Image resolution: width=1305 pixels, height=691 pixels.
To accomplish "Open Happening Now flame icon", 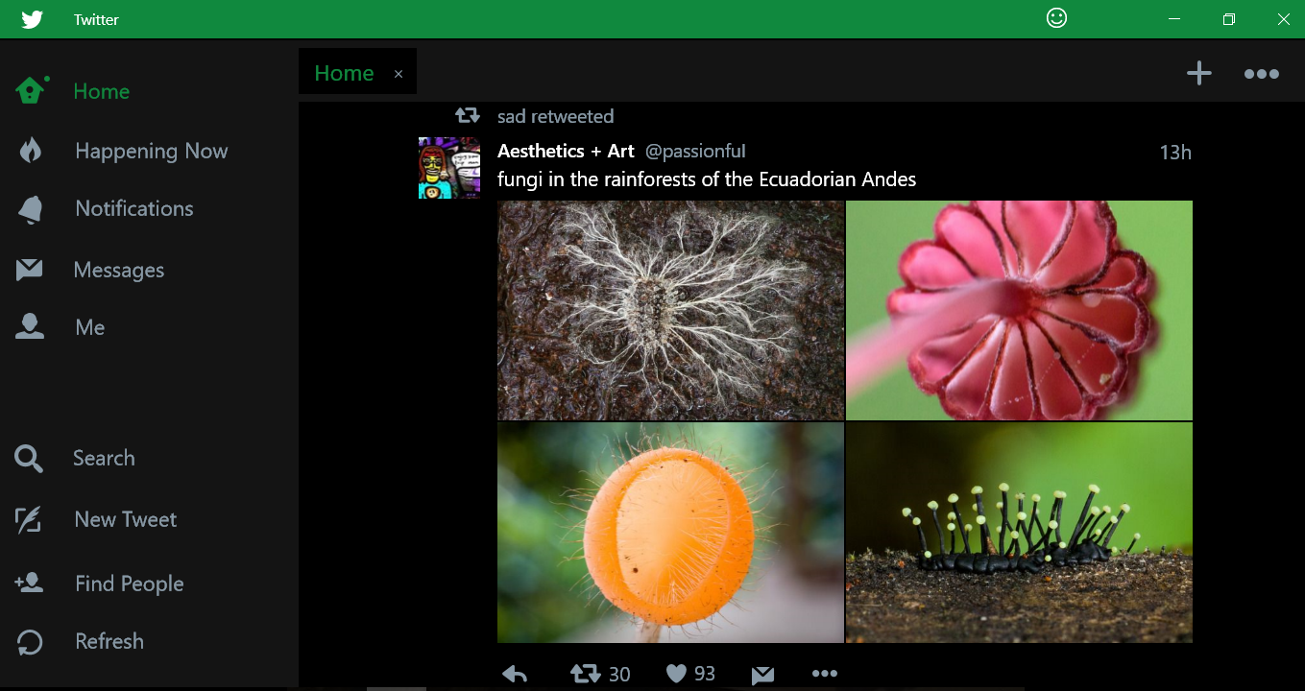I will point(31,150).
